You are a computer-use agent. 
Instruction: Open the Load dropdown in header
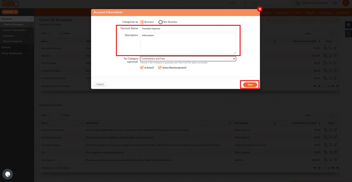pos(237,3)
